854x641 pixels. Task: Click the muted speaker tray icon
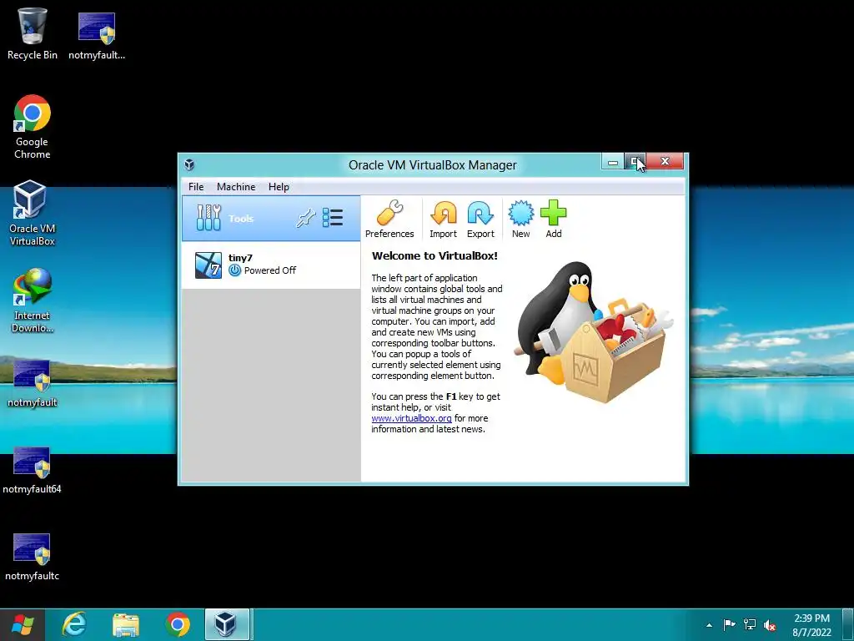[x=770, y=625]
